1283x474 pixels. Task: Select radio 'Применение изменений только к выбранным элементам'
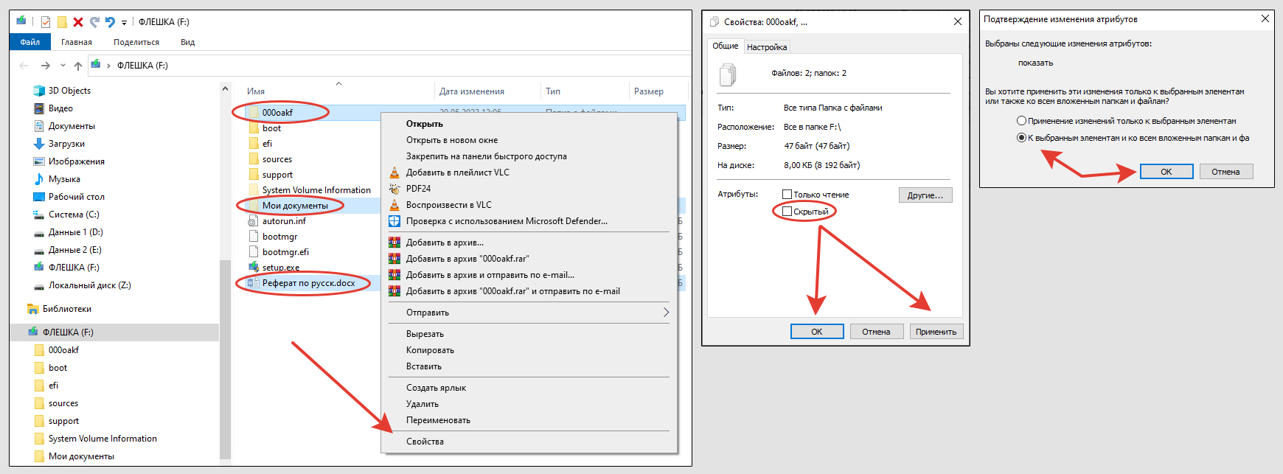pos(1021,121)
